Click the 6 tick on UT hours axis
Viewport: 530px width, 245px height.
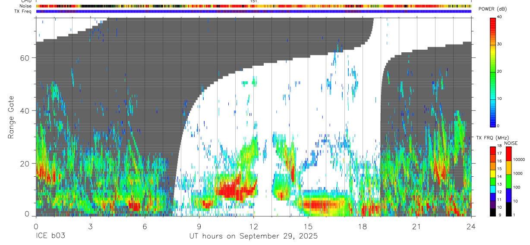145,227
